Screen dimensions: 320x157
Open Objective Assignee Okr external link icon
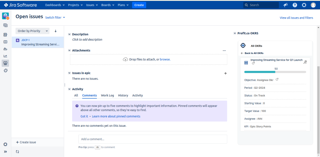[277, 79]
